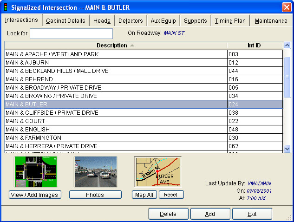Open the Timing Plan tab
The width and height of the screenshot is (294, 222).
pyautogui.click(x=230, y=20)
